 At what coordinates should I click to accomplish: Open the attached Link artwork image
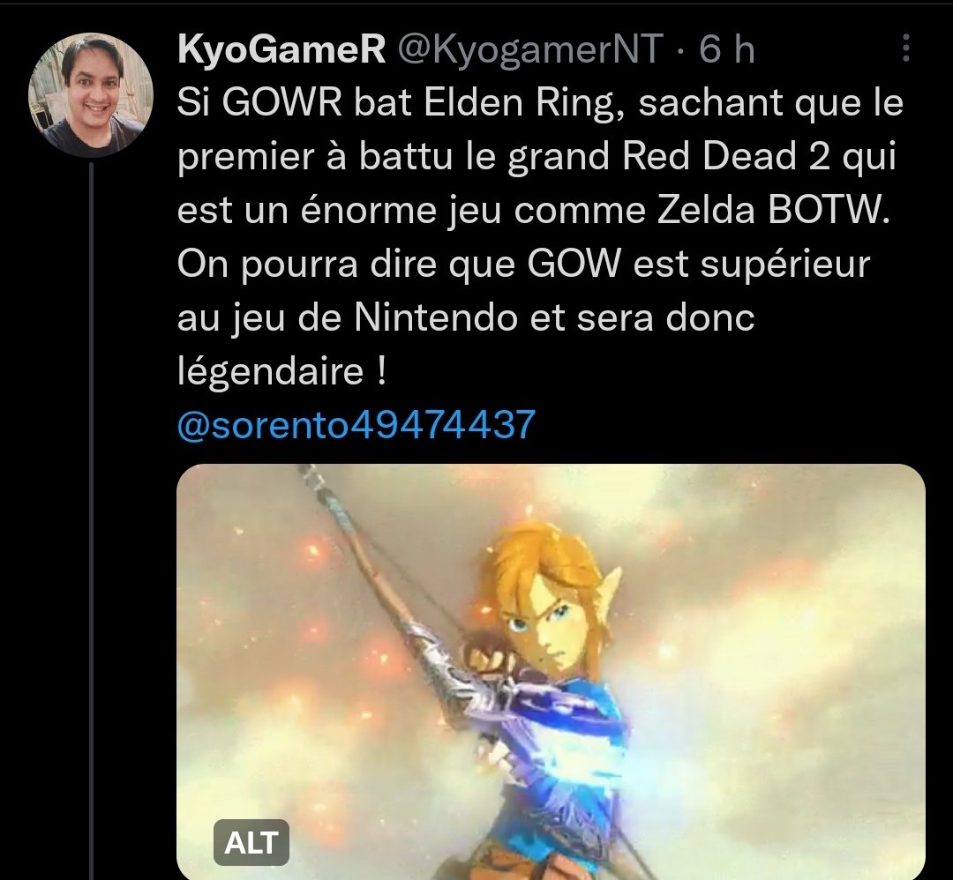[551, 672]
